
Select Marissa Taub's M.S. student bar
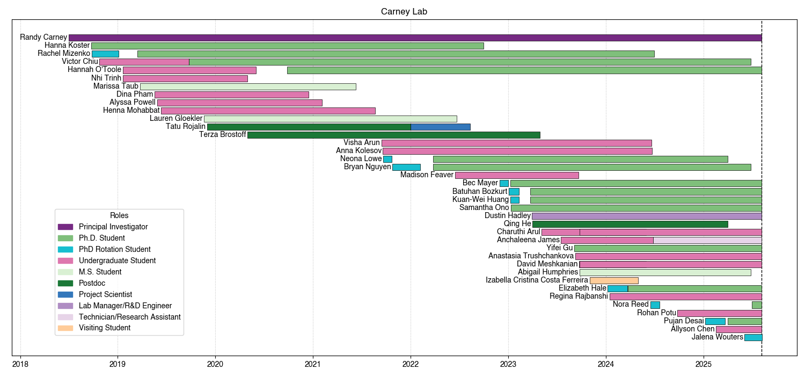point(248,86)
